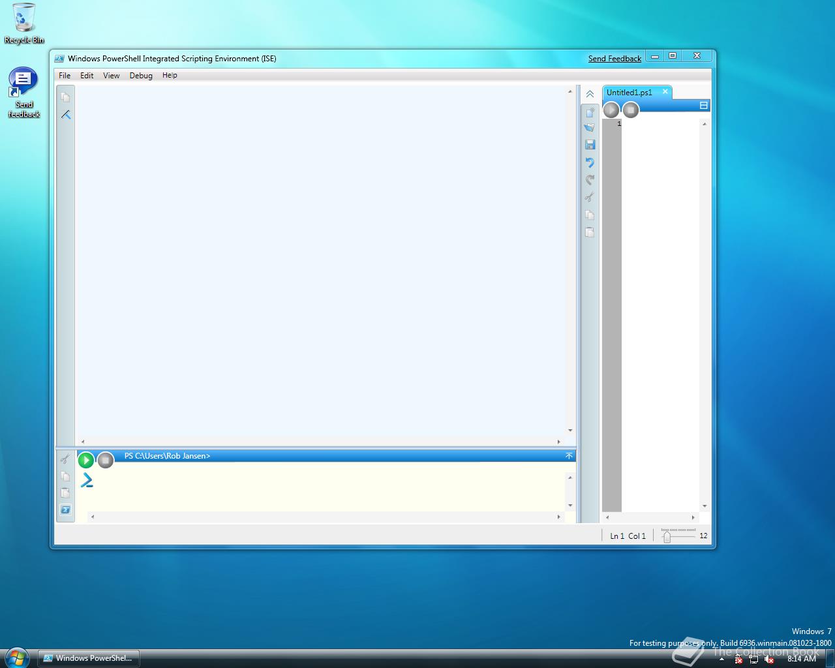Click the output pane scroll up arrow
Screen dimensions: 835x668
[x=570, y=92]
